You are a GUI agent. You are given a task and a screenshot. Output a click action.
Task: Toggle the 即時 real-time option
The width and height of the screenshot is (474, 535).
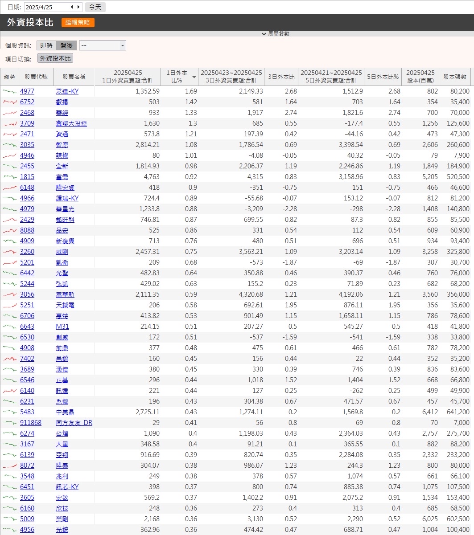(46, 45)
